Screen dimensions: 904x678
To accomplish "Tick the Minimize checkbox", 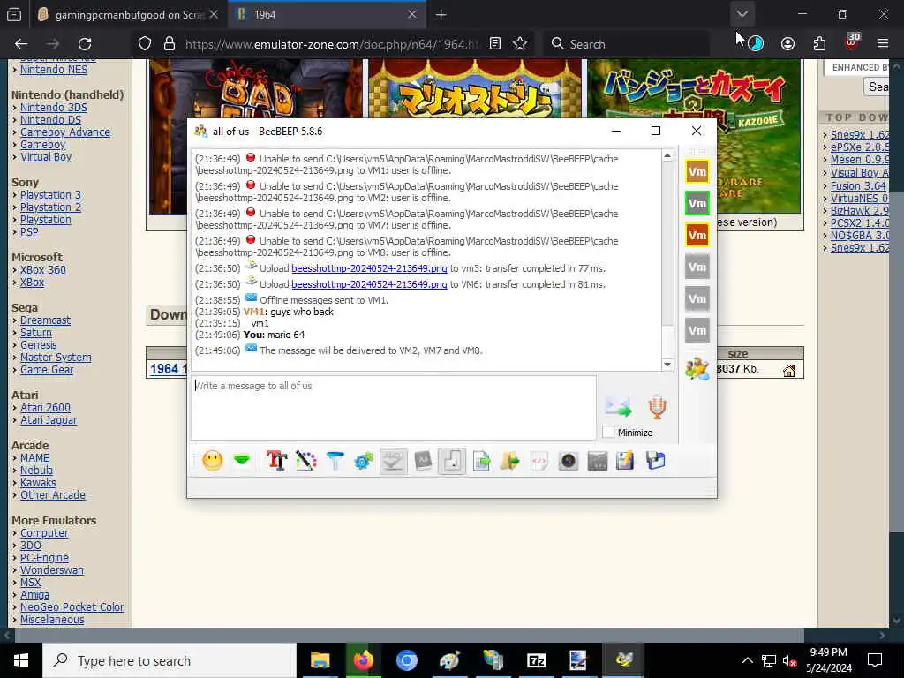I will point(608,432).
